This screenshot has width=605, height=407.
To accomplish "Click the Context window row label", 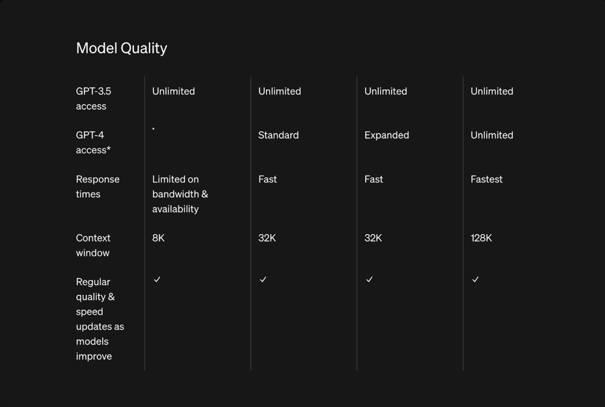I will coord(93,245).
